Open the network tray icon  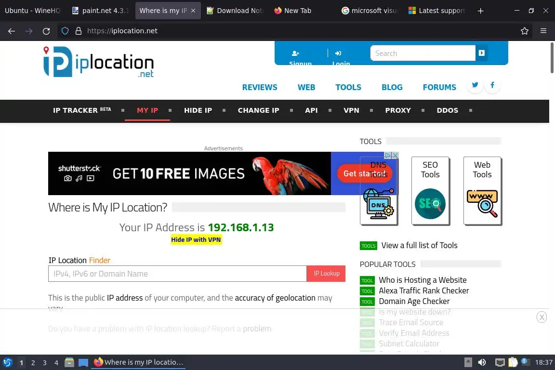click(500, 362)
